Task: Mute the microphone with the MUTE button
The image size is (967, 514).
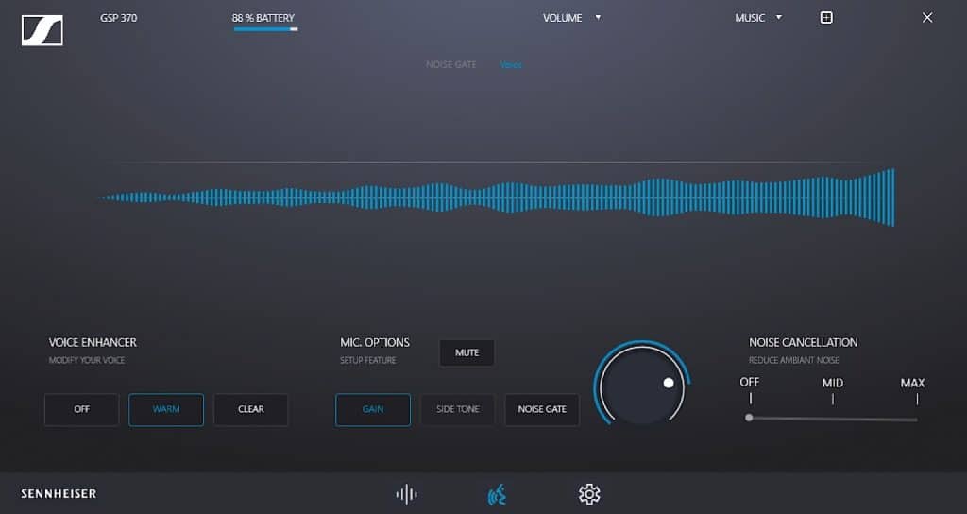Action: (467, 353)
